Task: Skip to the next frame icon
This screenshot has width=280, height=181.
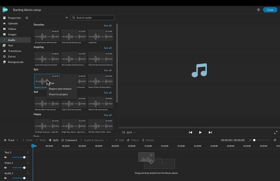Action: click(x=210, y=132)
